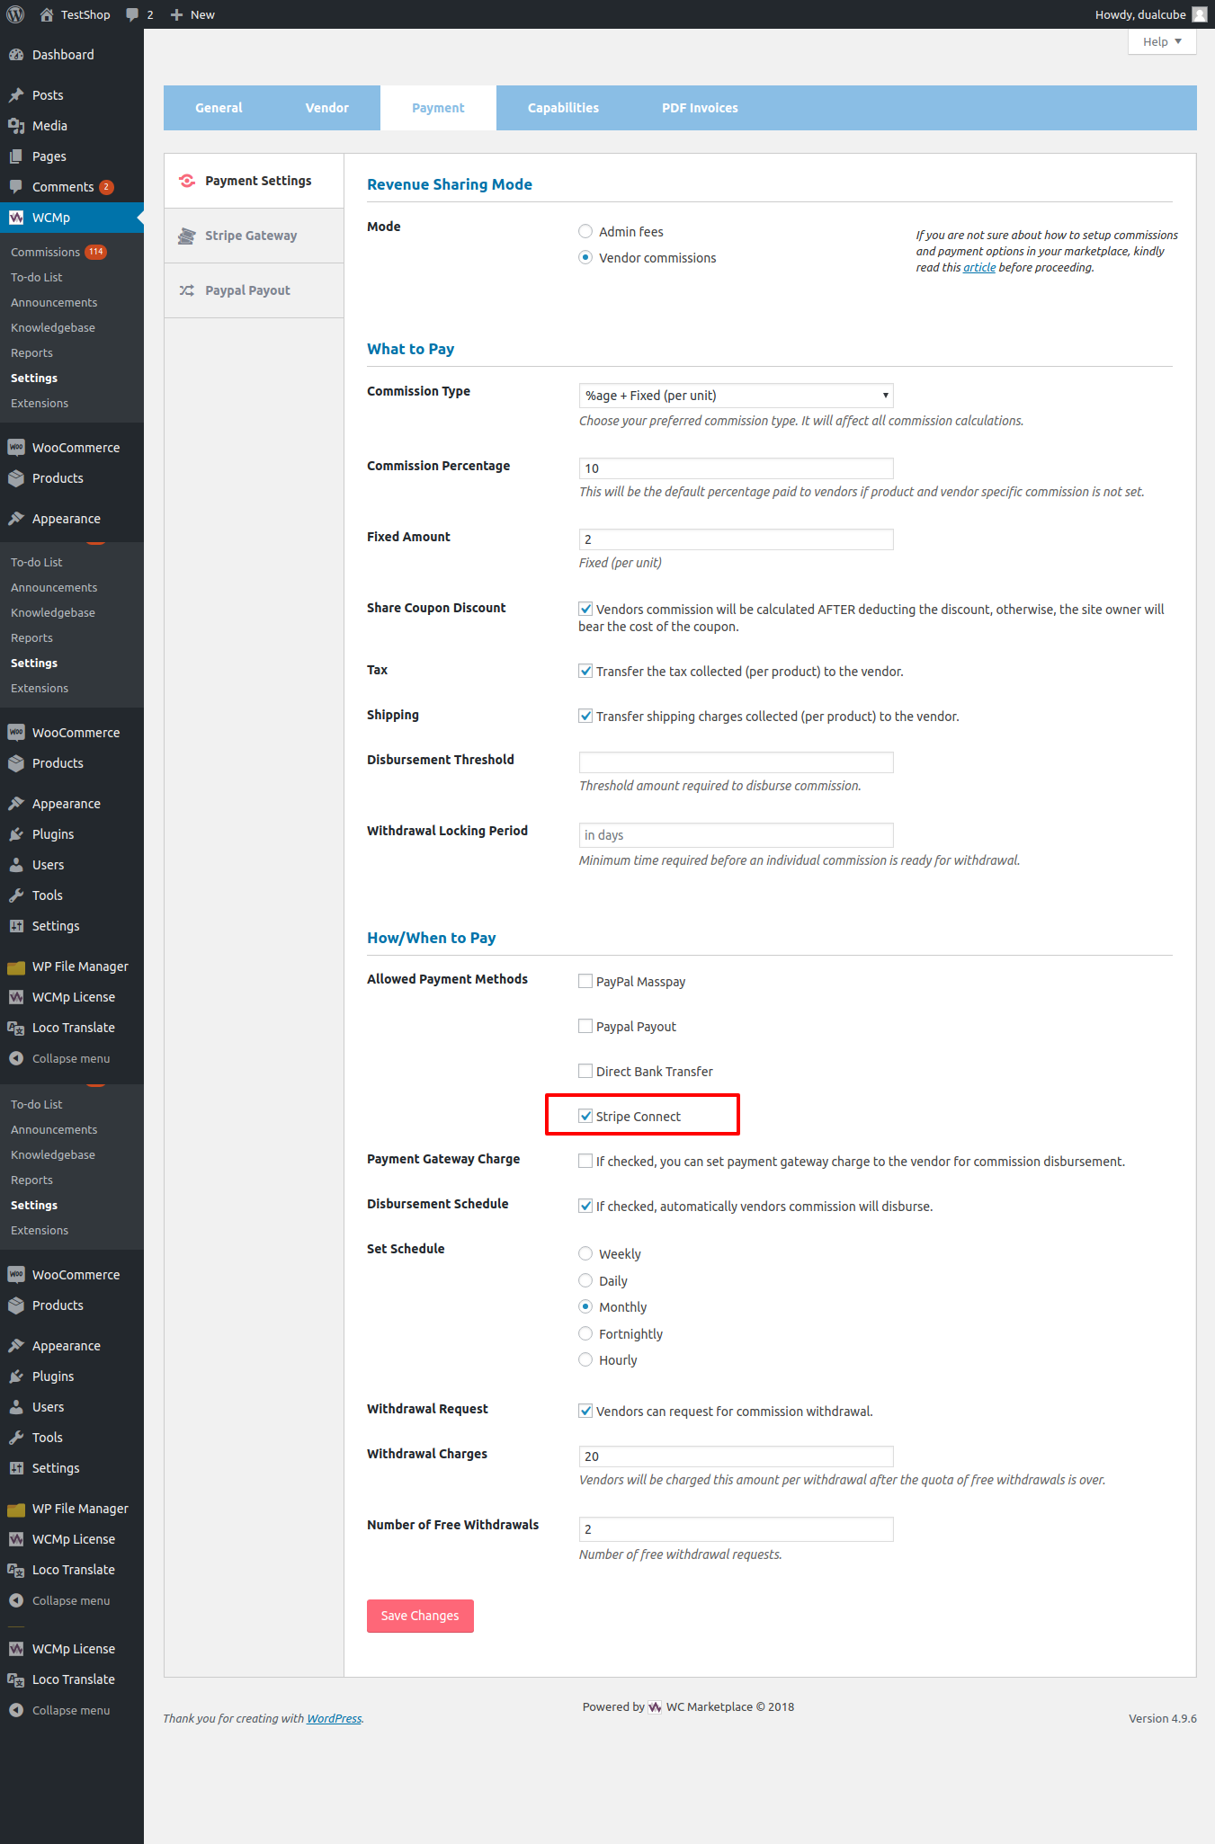Image resolution: width=1215 pixels, height=1844 pixels.
Task: Click WC Marketplace logo in footer
Action: 655,1707
